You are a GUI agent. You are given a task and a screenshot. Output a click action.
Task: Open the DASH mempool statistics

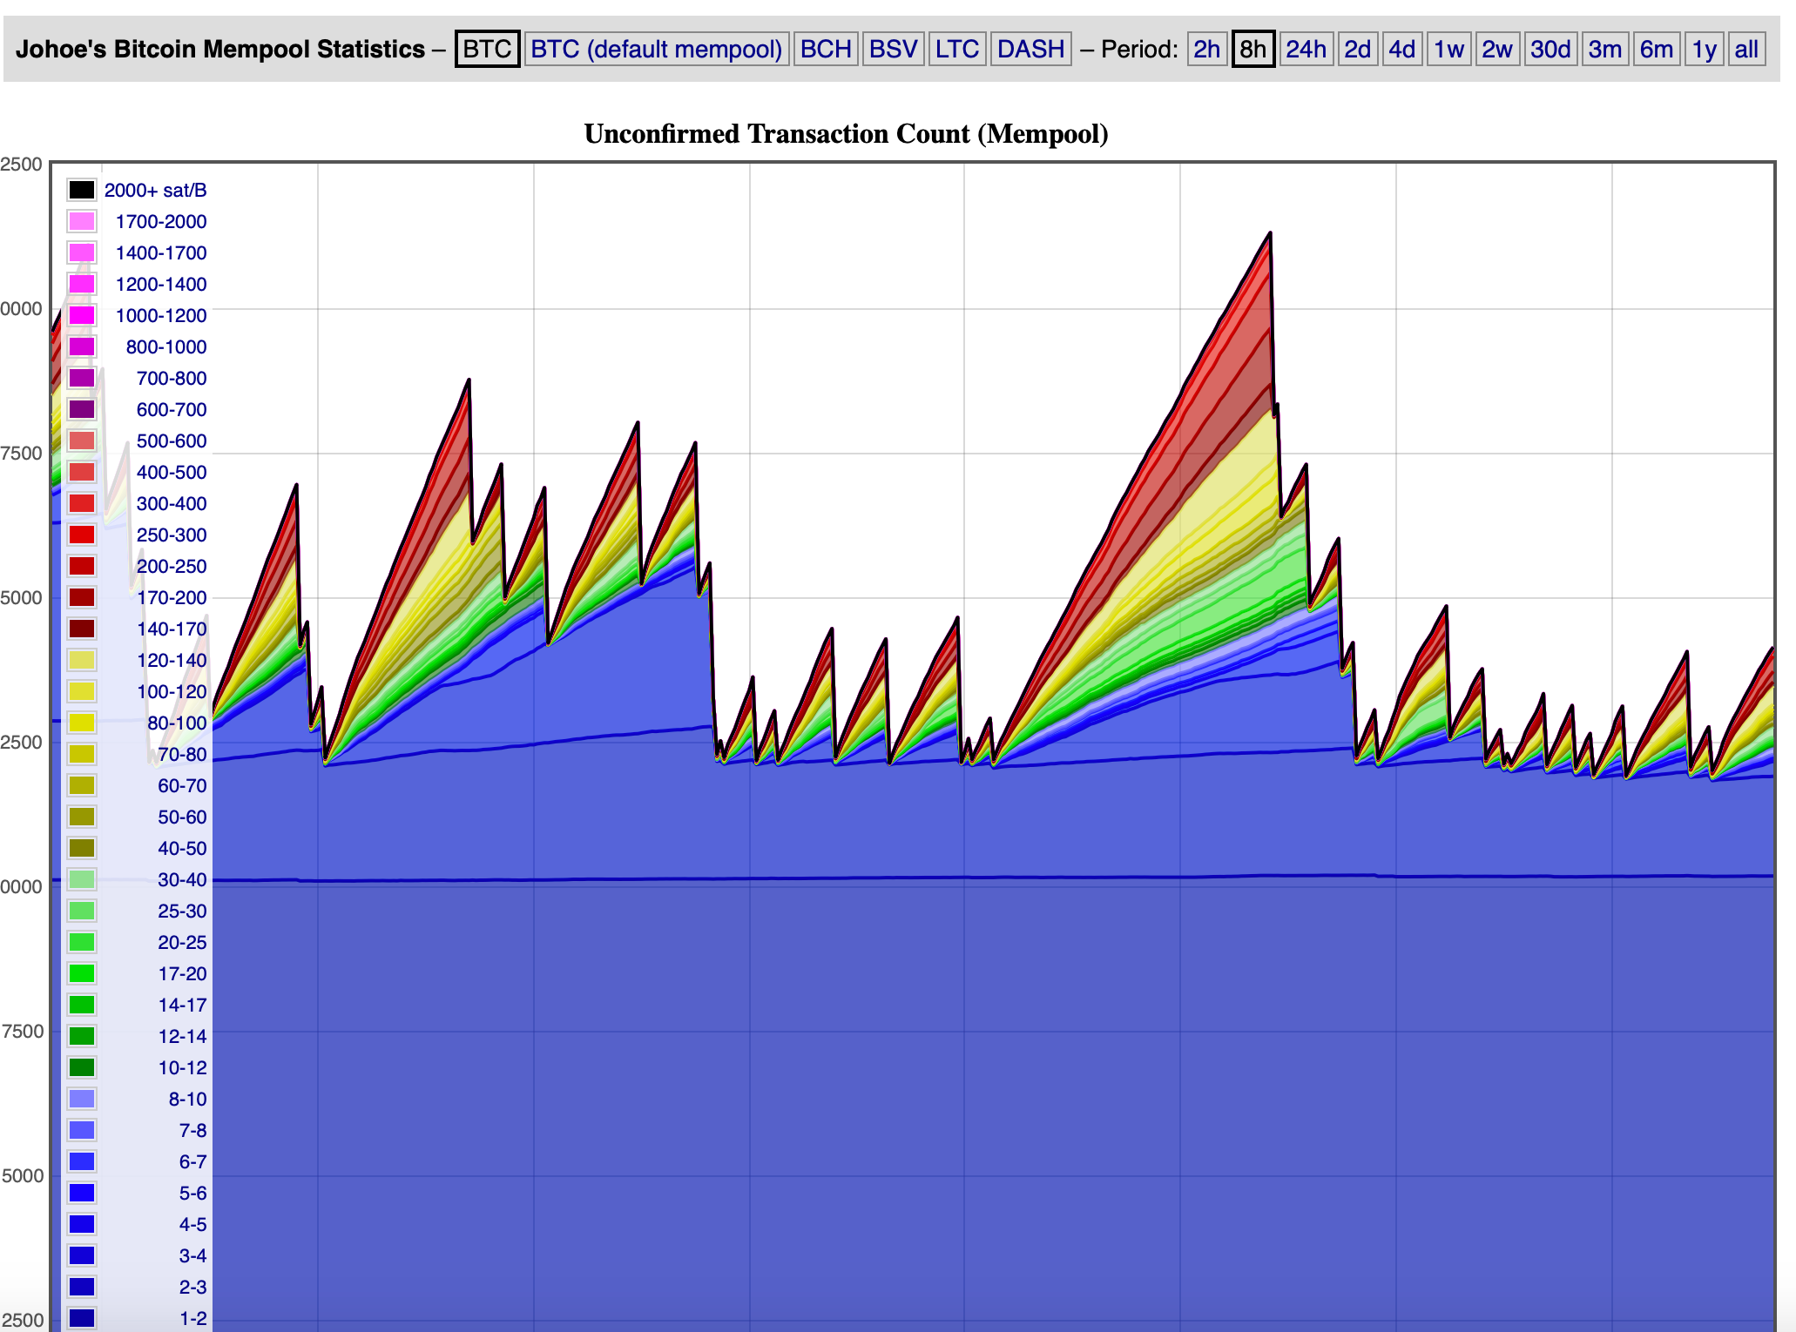[x=1030, y=49]
